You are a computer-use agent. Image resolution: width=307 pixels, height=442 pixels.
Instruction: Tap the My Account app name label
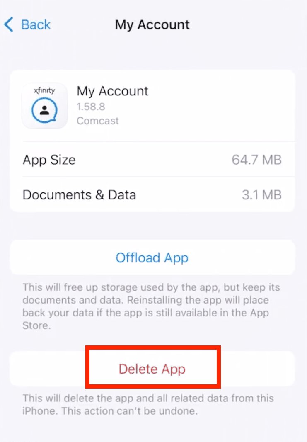pyautogui.click(x=112, y=91)
